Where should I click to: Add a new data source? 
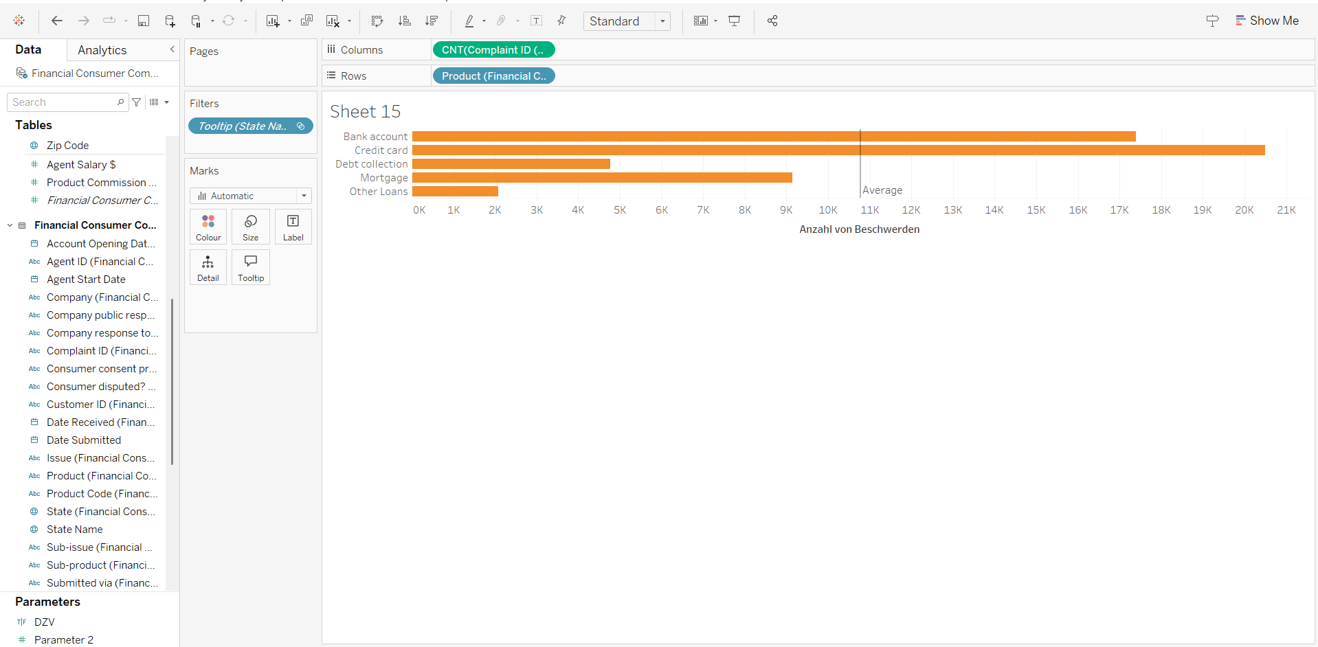(x=170, y=21)
